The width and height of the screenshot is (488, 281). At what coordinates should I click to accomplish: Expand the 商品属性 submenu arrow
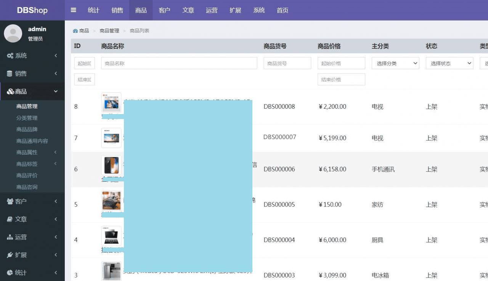tap(56, 152)
